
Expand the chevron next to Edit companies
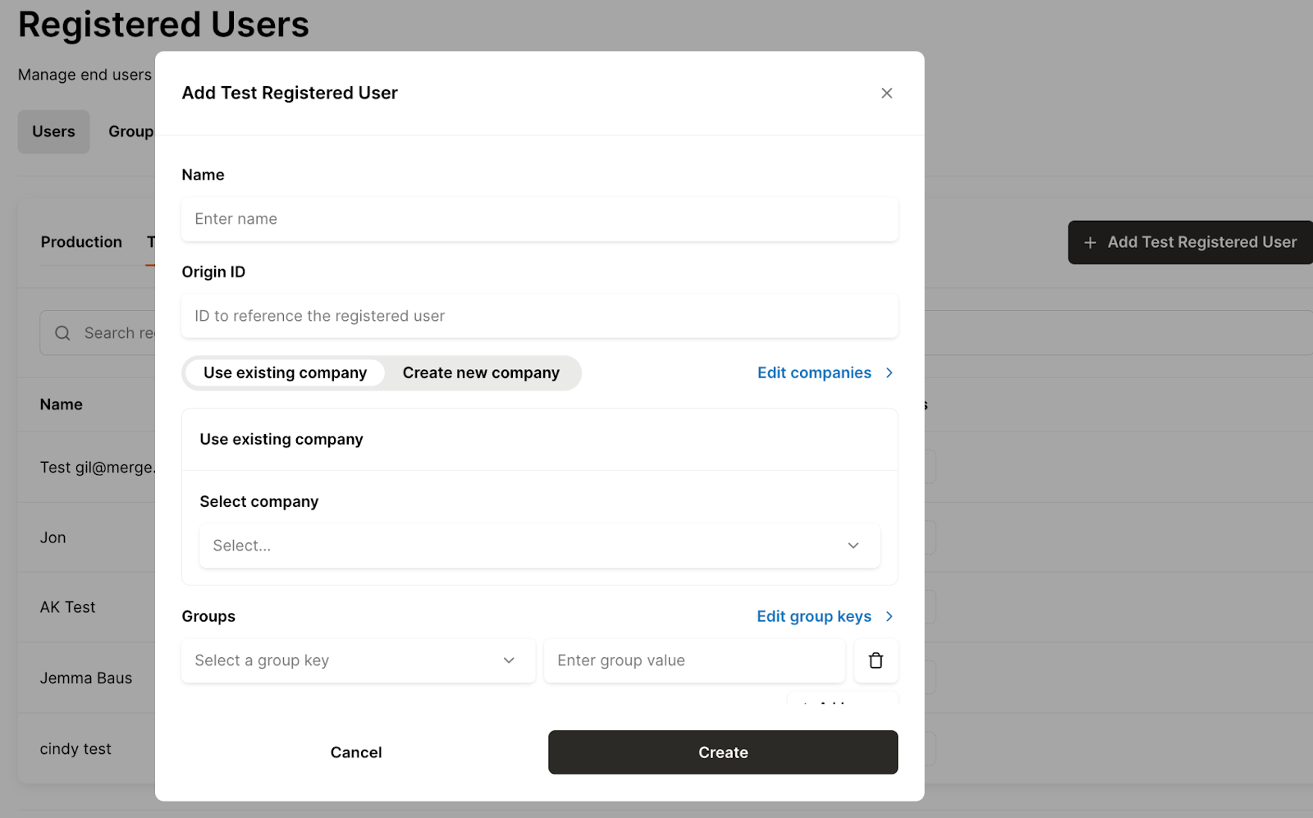pos(889,372)
